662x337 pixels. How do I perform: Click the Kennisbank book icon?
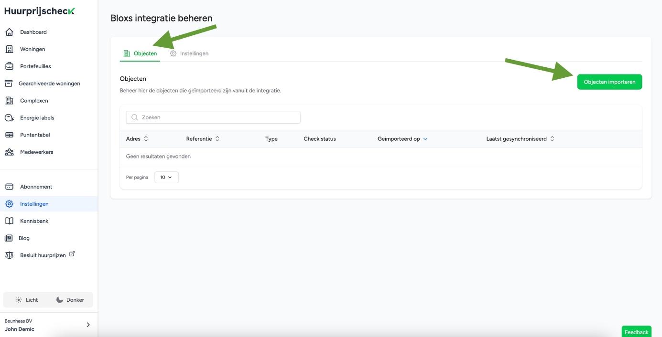9,221
